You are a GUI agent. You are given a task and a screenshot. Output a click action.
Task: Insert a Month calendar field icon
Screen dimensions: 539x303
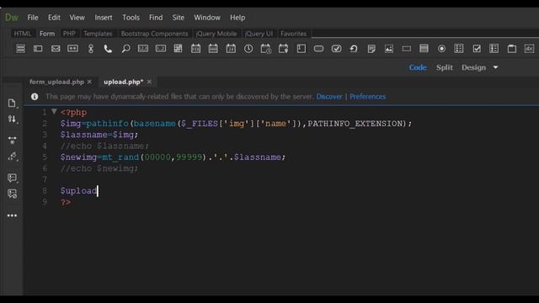(x=195, y=49)
